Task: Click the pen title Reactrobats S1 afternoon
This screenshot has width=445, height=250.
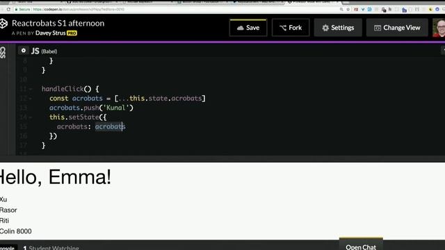Action: click(x=58, y=23)
